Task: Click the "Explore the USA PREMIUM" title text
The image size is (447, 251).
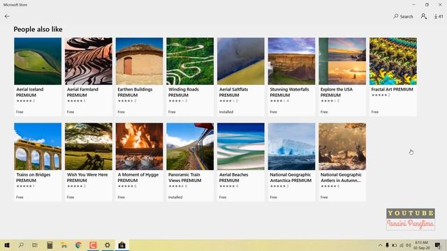Action: coord(337,92)
